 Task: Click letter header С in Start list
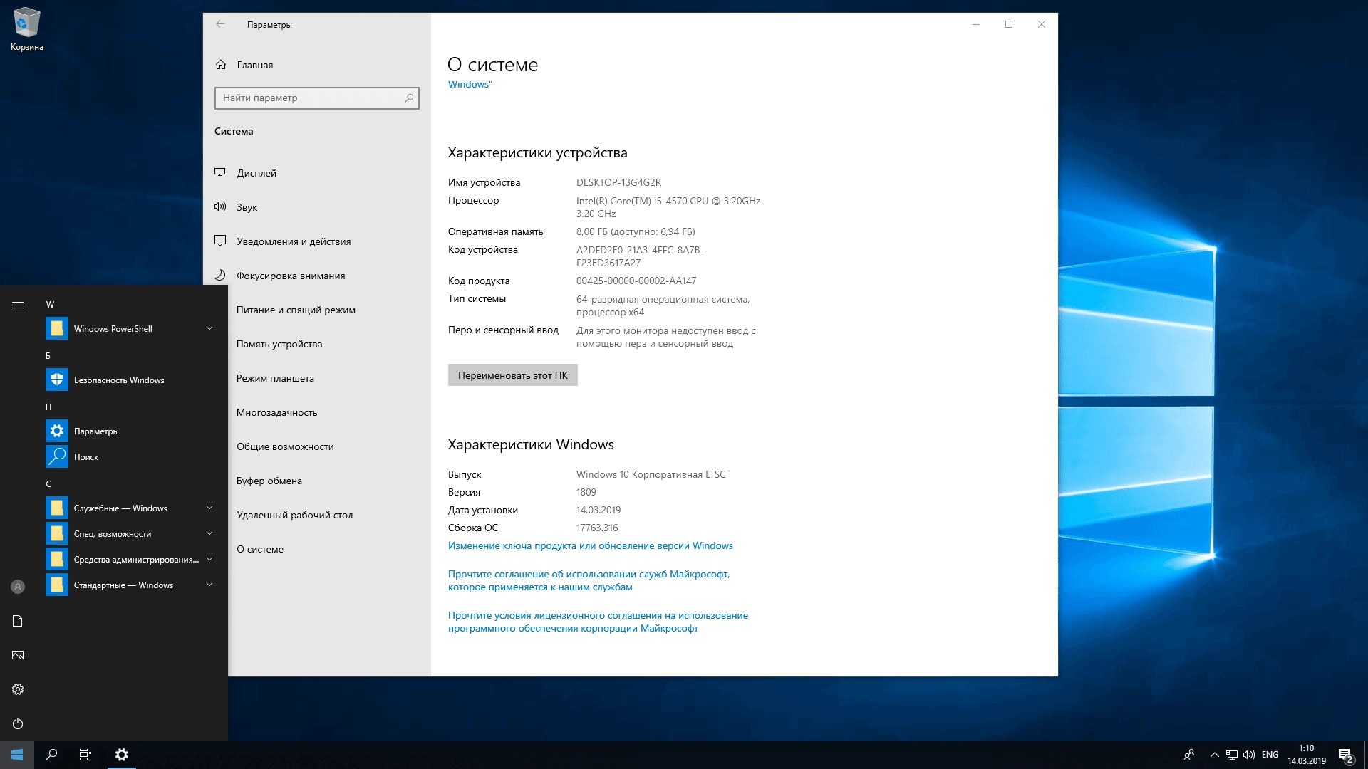point(48,483)
